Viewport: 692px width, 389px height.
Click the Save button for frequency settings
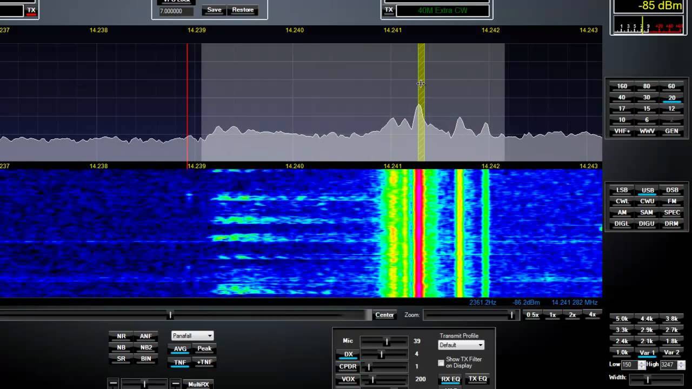[x=214, y=9]
